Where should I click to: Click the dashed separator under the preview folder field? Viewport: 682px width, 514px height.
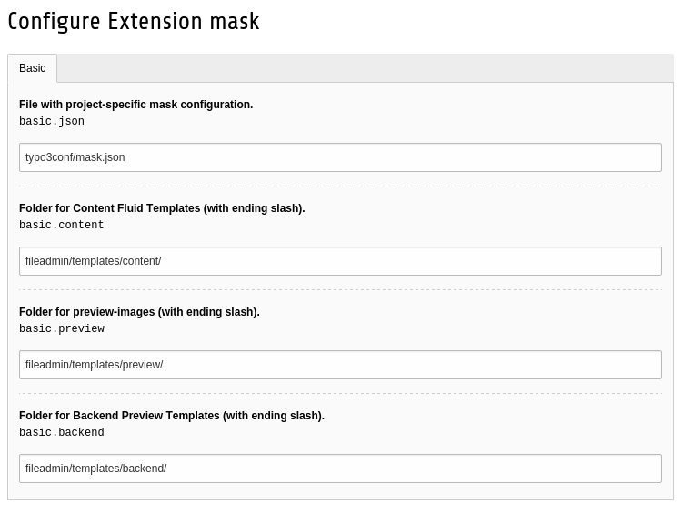coord(340,394)
